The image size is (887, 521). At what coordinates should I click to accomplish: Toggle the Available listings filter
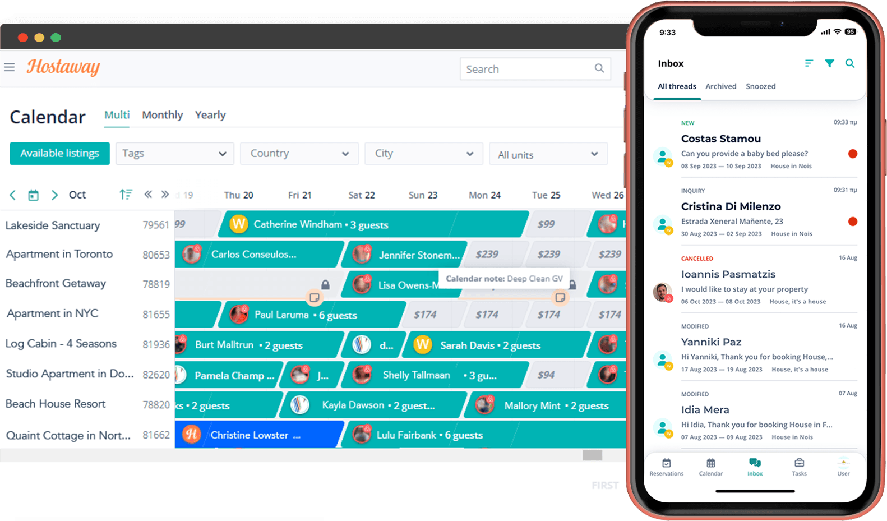tap(59, 154)
